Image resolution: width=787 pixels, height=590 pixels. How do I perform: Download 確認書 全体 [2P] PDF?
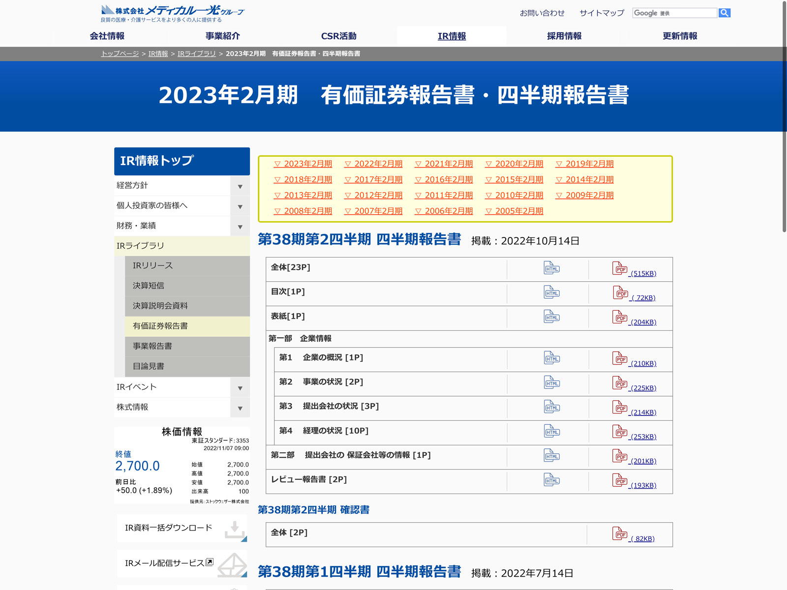point(620,534)
